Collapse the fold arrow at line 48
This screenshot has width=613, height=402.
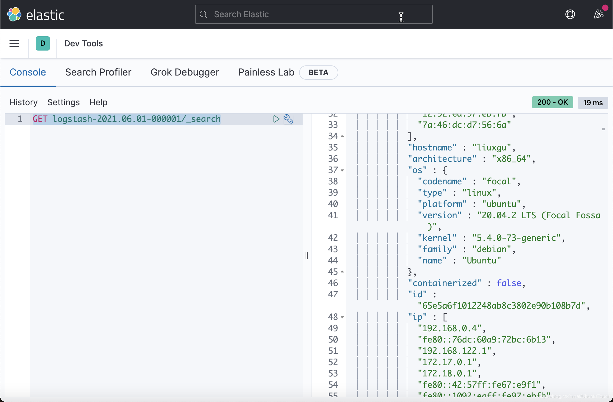(x=342, y=317)
